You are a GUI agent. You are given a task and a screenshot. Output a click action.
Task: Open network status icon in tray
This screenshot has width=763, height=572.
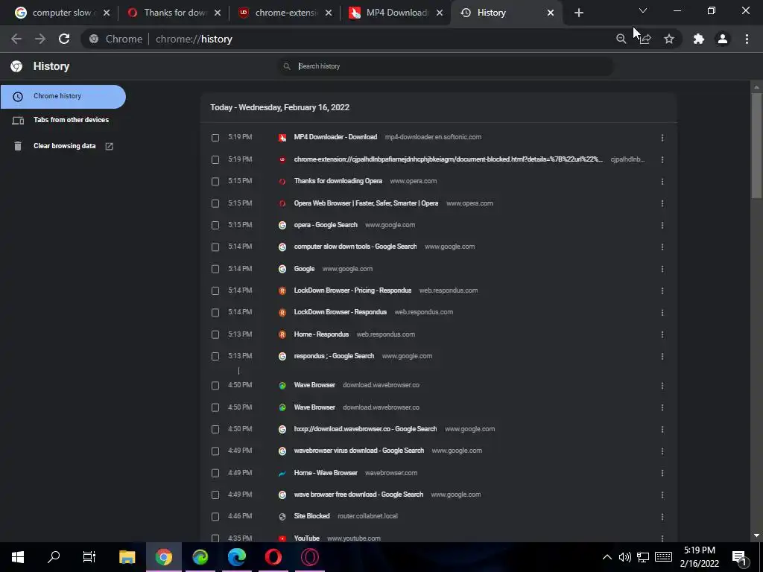pos(643,557)
